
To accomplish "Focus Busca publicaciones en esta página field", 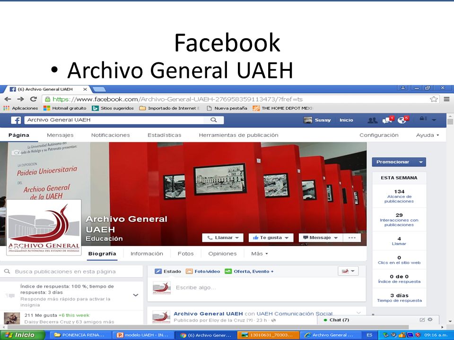I will (x=71, y=272).
